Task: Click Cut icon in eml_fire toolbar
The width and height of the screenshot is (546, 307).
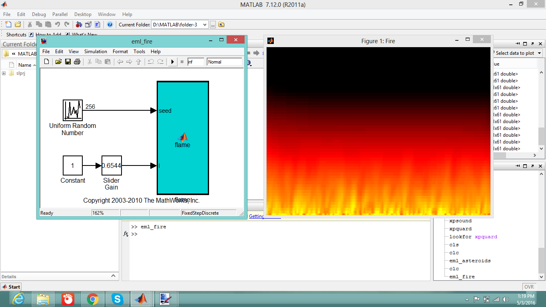Action: click(90, 62)
